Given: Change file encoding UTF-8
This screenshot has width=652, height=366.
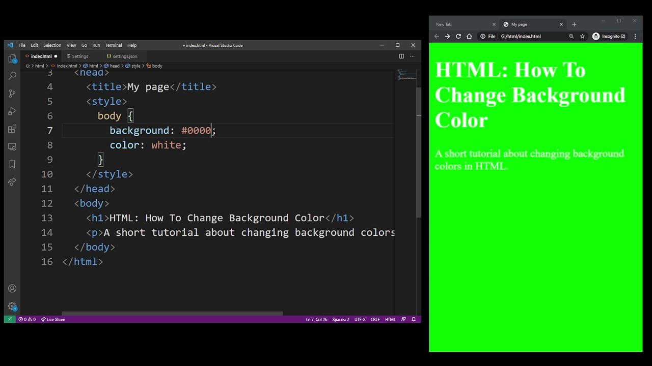Looking at the screenshot, I should point(360,319).
